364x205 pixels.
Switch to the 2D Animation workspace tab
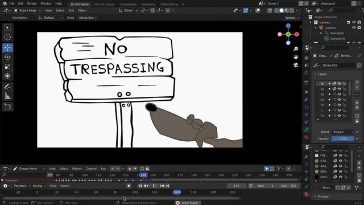click(80, 4)
